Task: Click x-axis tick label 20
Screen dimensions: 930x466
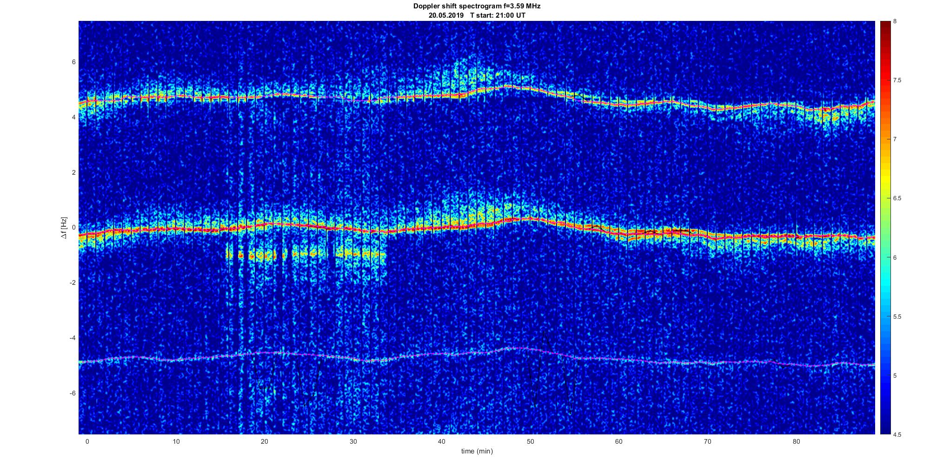Action: (265, 441)
